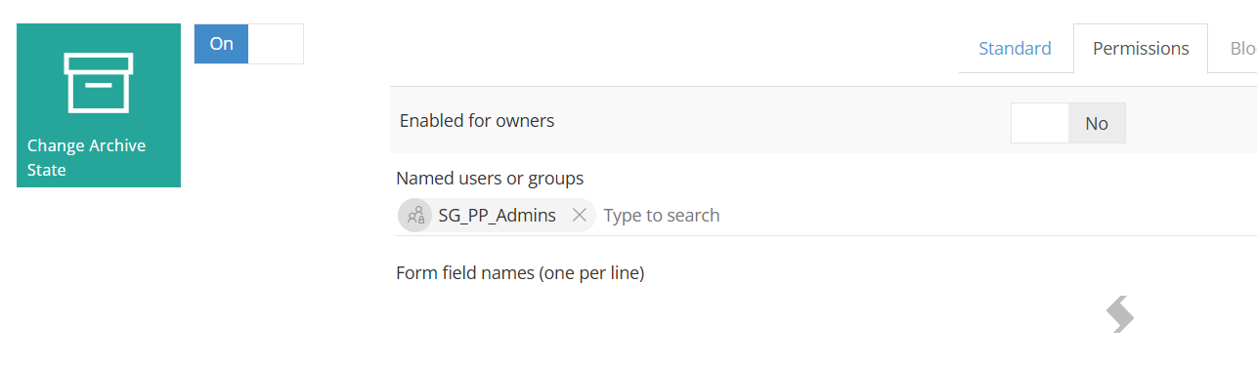Viewport: 1257px width, 365px height.
Task: Click the archive box icon
Action: [x=98, y=82]
